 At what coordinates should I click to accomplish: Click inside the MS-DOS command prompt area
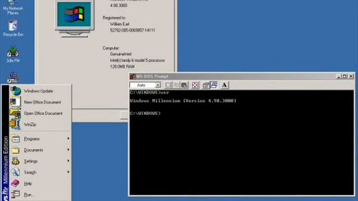pos(242,142)
